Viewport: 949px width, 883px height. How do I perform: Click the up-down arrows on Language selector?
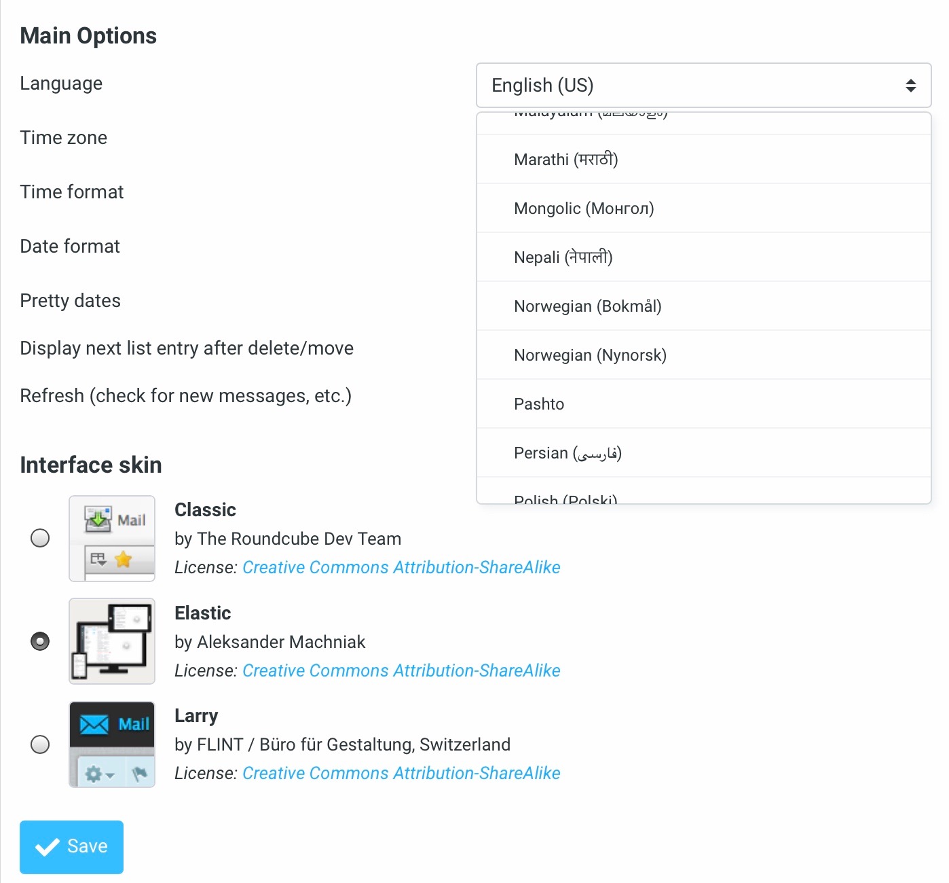click(x=910, y=86)
